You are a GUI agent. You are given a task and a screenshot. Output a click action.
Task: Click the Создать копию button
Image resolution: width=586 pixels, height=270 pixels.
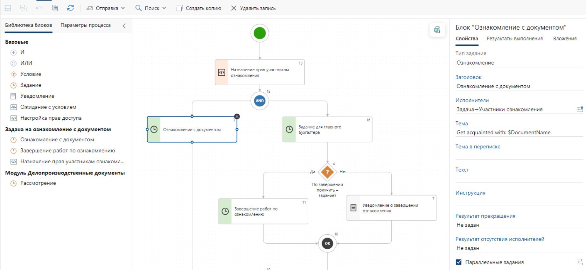199,8
